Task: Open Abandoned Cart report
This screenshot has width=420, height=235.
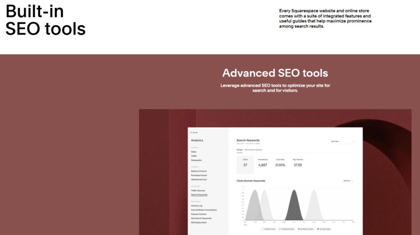Action: coord(199,179)
